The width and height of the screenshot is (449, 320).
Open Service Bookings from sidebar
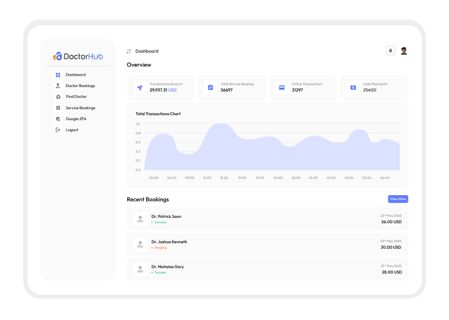(80, 108)
